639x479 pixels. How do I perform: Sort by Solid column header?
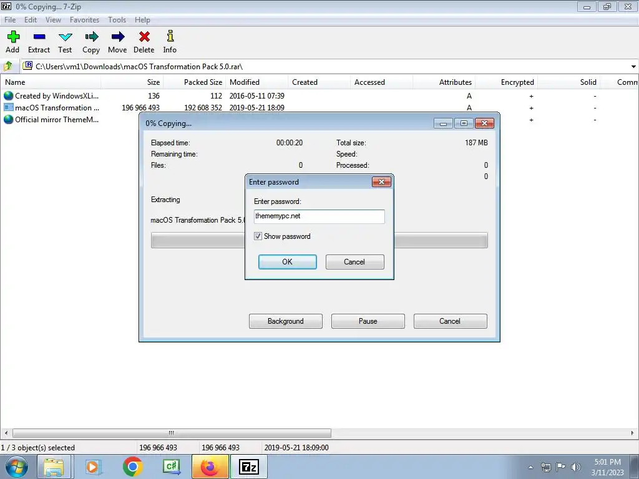568,82
